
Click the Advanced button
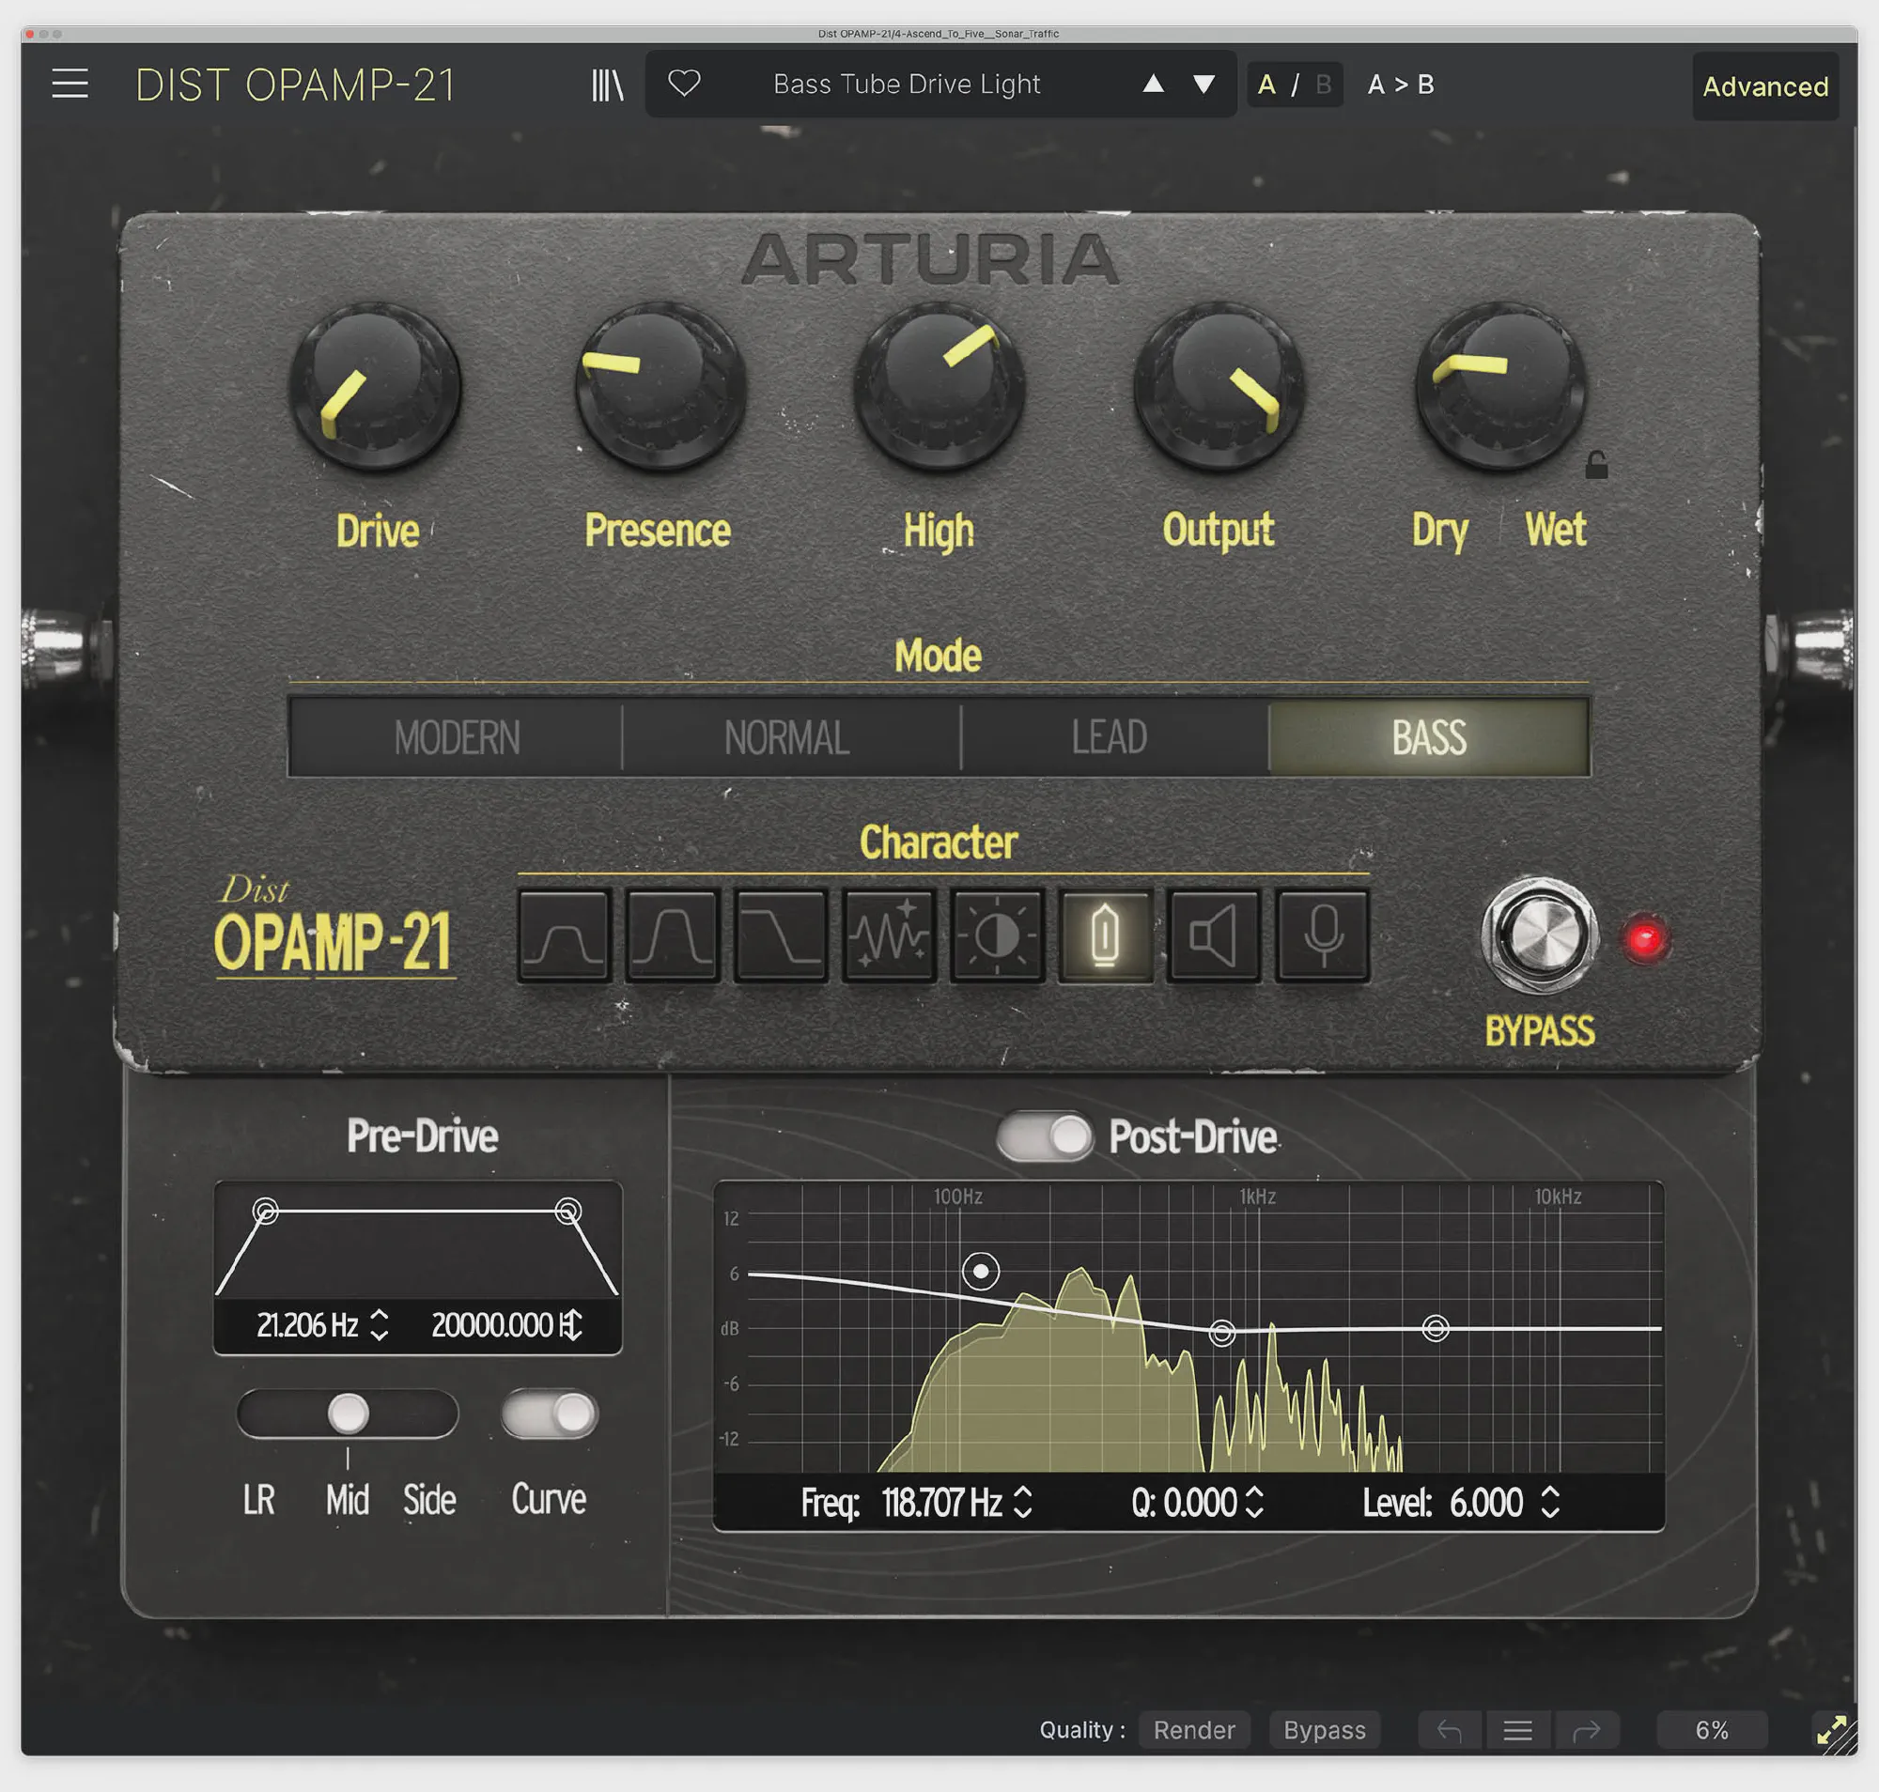pos(1764,87)
